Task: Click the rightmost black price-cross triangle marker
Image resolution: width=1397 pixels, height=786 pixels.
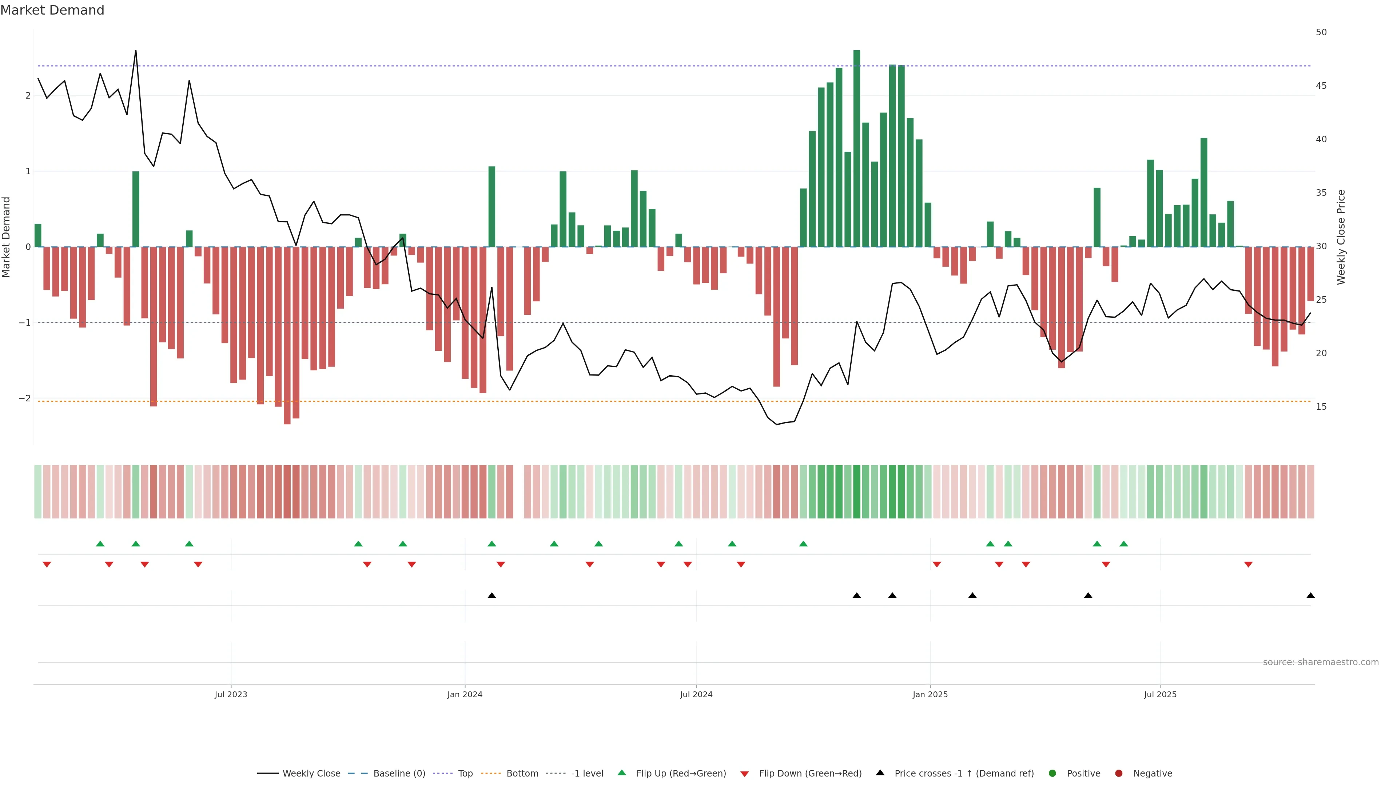Action: (x=1311, y=596)
